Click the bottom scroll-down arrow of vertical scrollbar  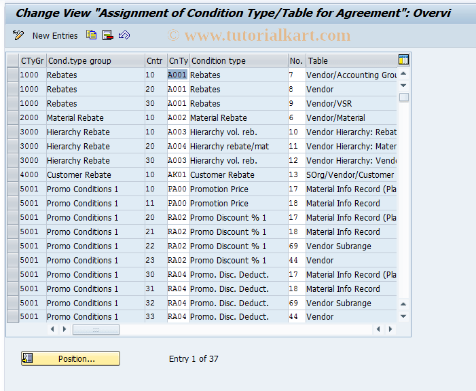click(x=403, y=316)
